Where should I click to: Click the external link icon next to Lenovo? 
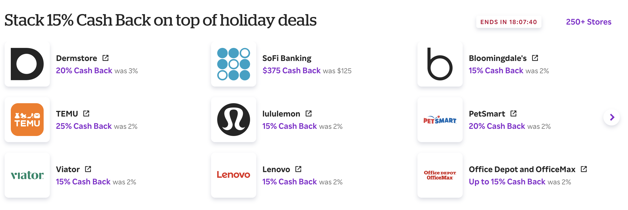tap(298, 169)
